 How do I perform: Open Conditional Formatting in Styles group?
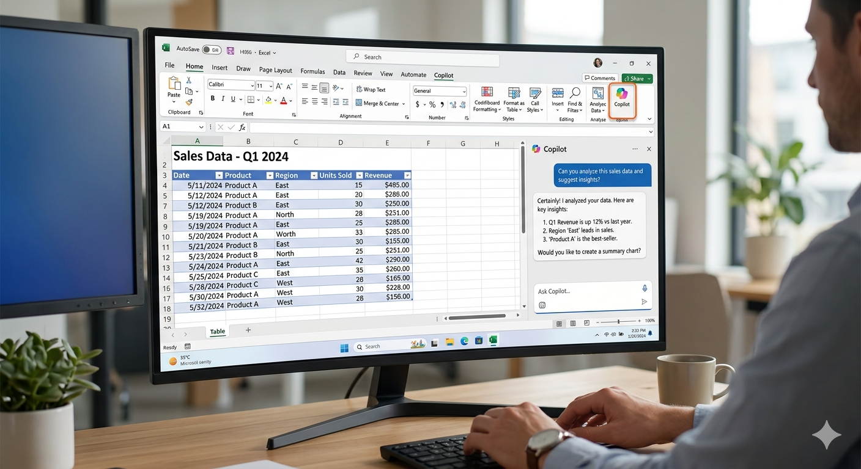[x=487, y=99]
